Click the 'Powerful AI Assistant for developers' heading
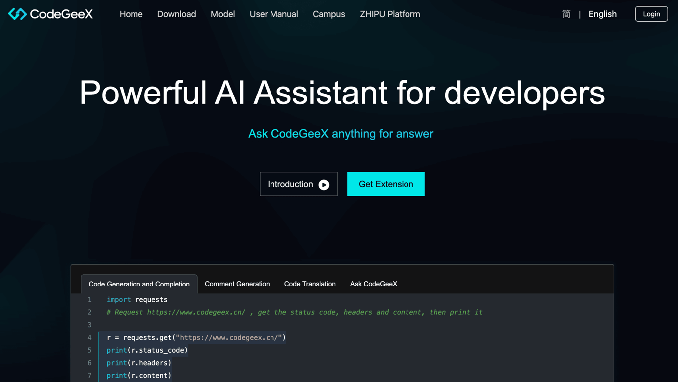 click(342, 93)
